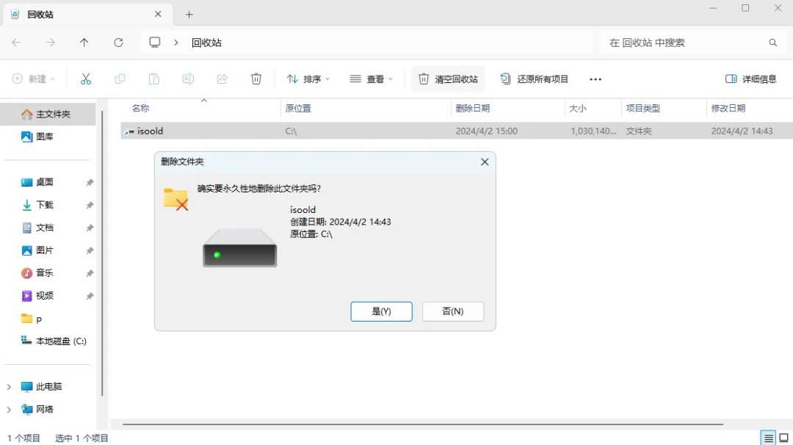The width and height of the screenshot is (793, 445).
Task: Click 还原所有项目 button
Action: pos(534,79)
